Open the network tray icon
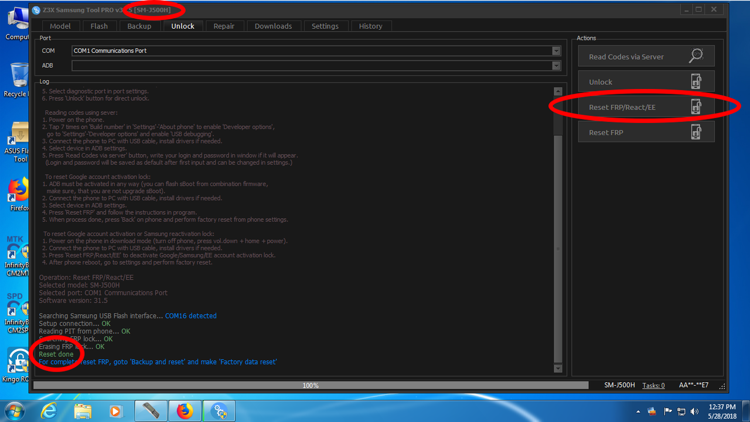 pos(681,411)
